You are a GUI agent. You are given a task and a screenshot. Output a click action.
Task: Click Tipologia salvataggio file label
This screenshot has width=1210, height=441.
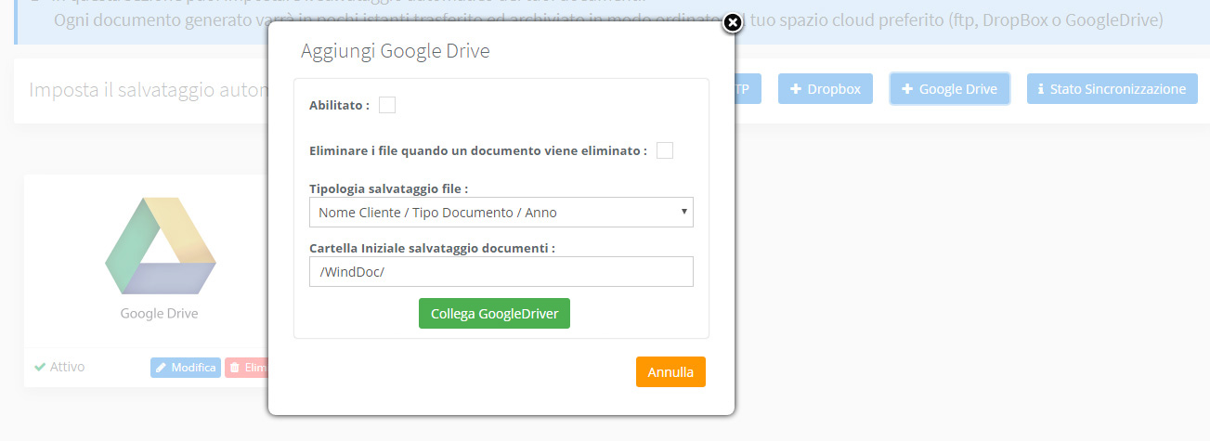point(388,188)
